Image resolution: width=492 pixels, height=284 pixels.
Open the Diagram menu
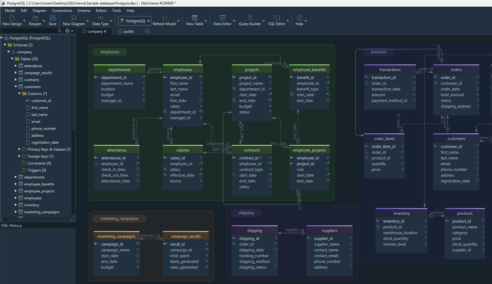point(40,11)
